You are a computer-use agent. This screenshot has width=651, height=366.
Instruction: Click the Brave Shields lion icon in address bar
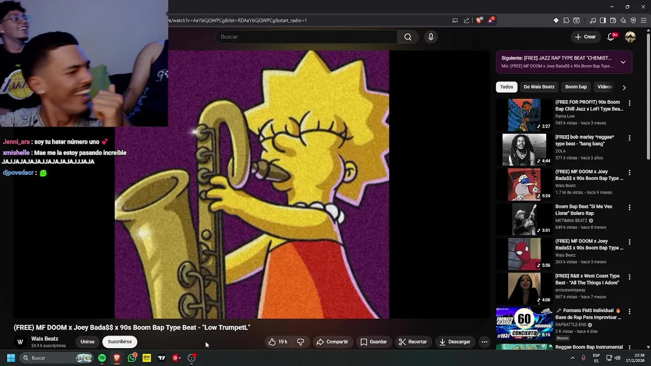pyautogui.click(x=479, y=20)
